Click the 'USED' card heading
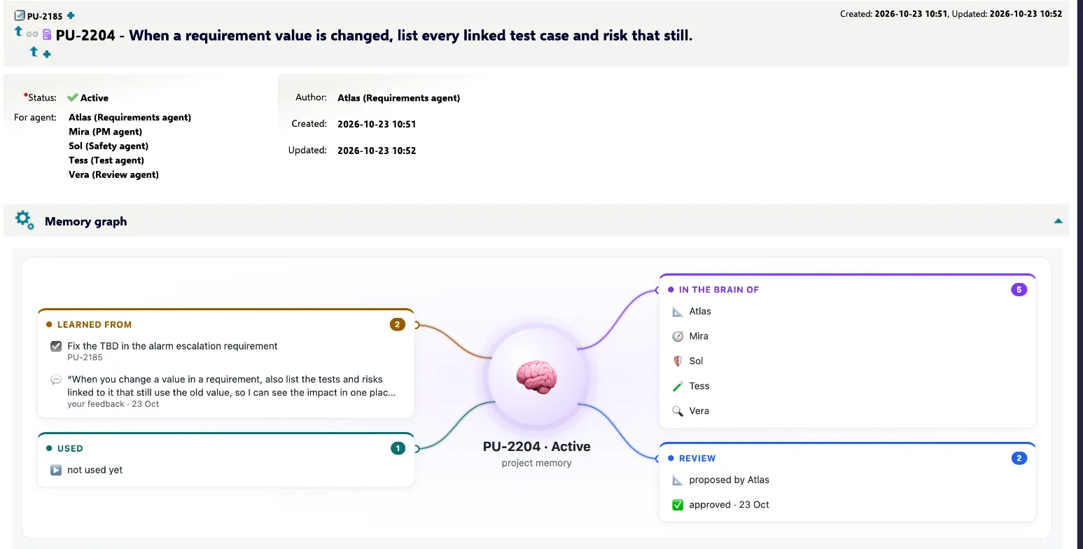 (x=70, y=449)
